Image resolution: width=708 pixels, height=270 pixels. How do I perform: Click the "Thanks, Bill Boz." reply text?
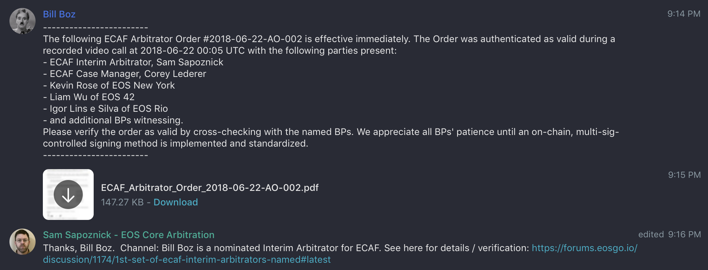pyautogui.click(x=79, y=248)
